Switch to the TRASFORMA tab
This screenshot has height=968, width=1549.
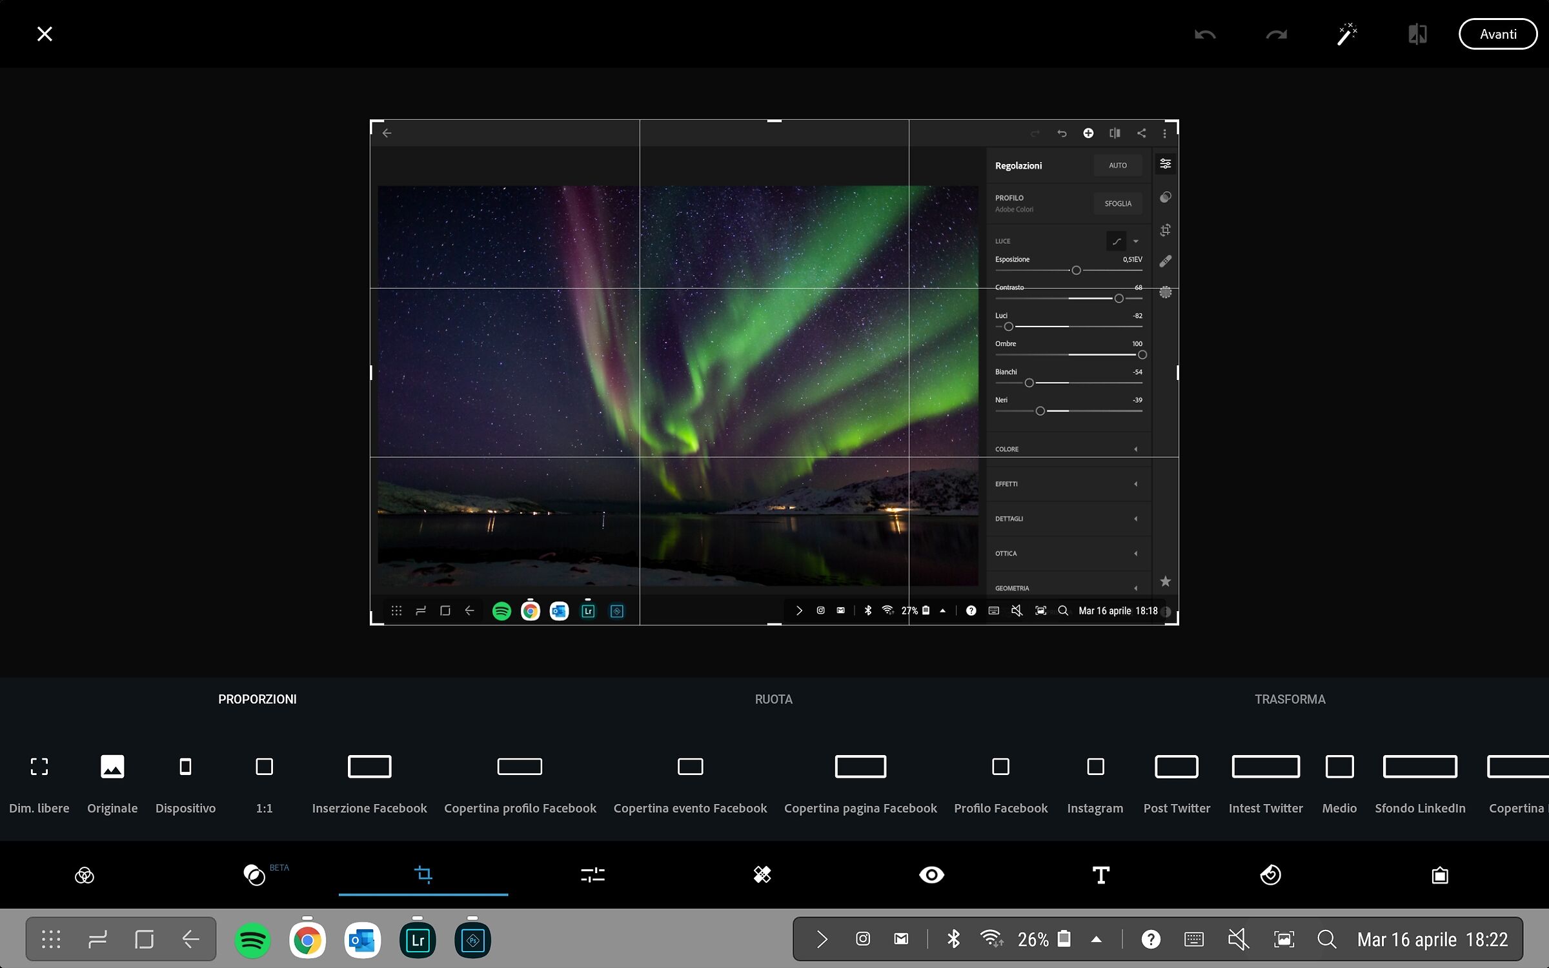pos(1290,700)
